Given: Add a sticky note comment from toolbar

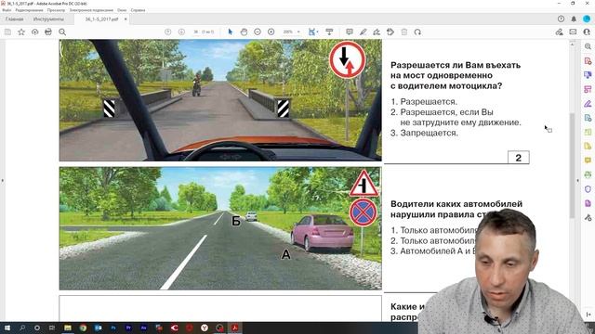Looking at the screenshot, I should pyautogui.click(x=350, y=32).
